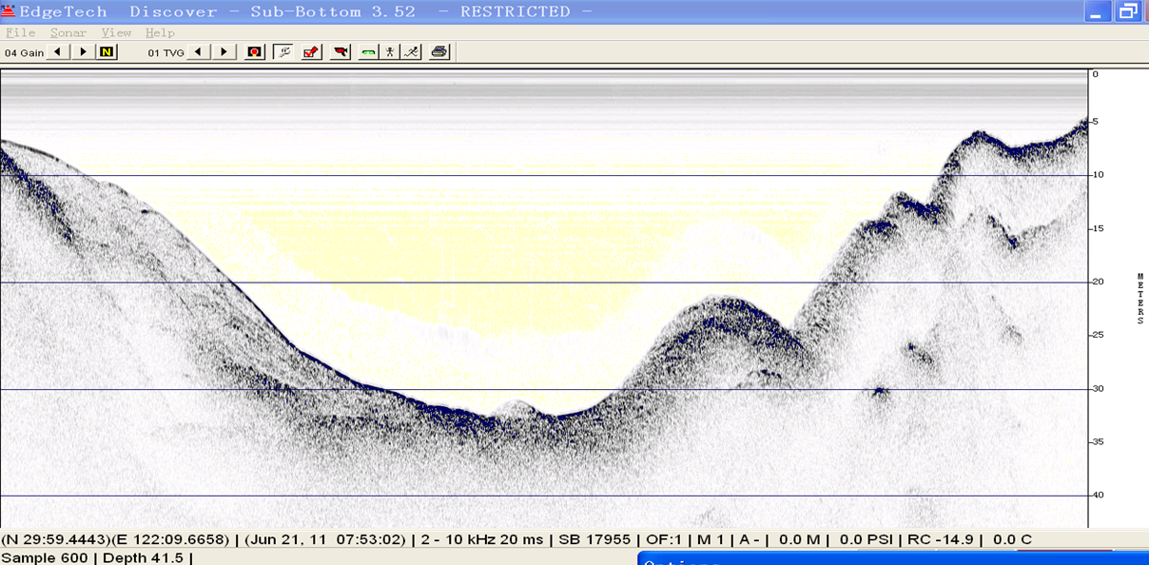This screenshot has height=565, width=1149.
Task: Minimize the EdgeTech Discover window
Action: pos(1099,11)
